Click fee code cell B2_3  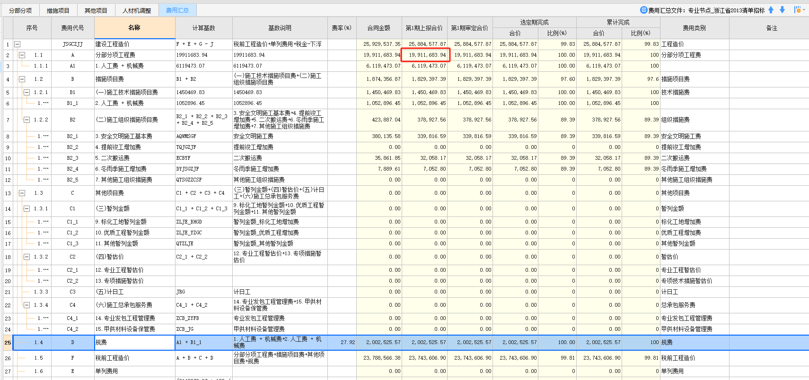click(x=73, y=158)
